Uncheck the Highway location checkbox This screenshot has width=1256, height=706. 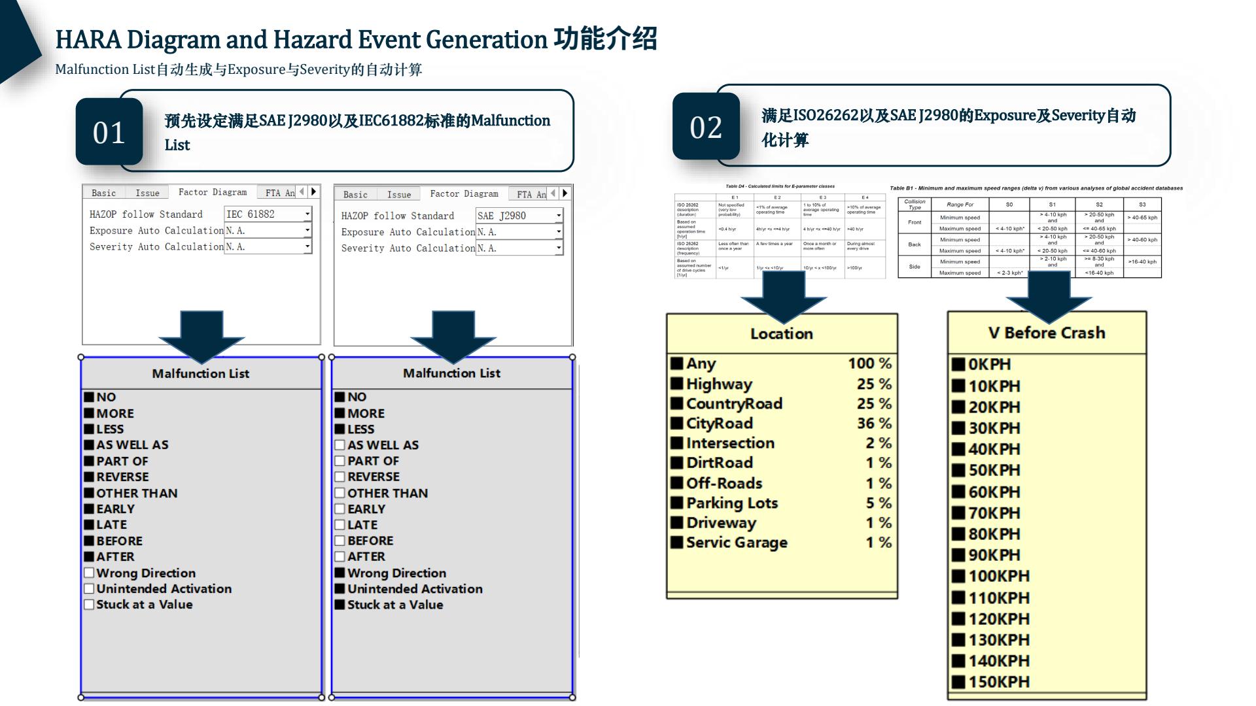click(677, 384)
